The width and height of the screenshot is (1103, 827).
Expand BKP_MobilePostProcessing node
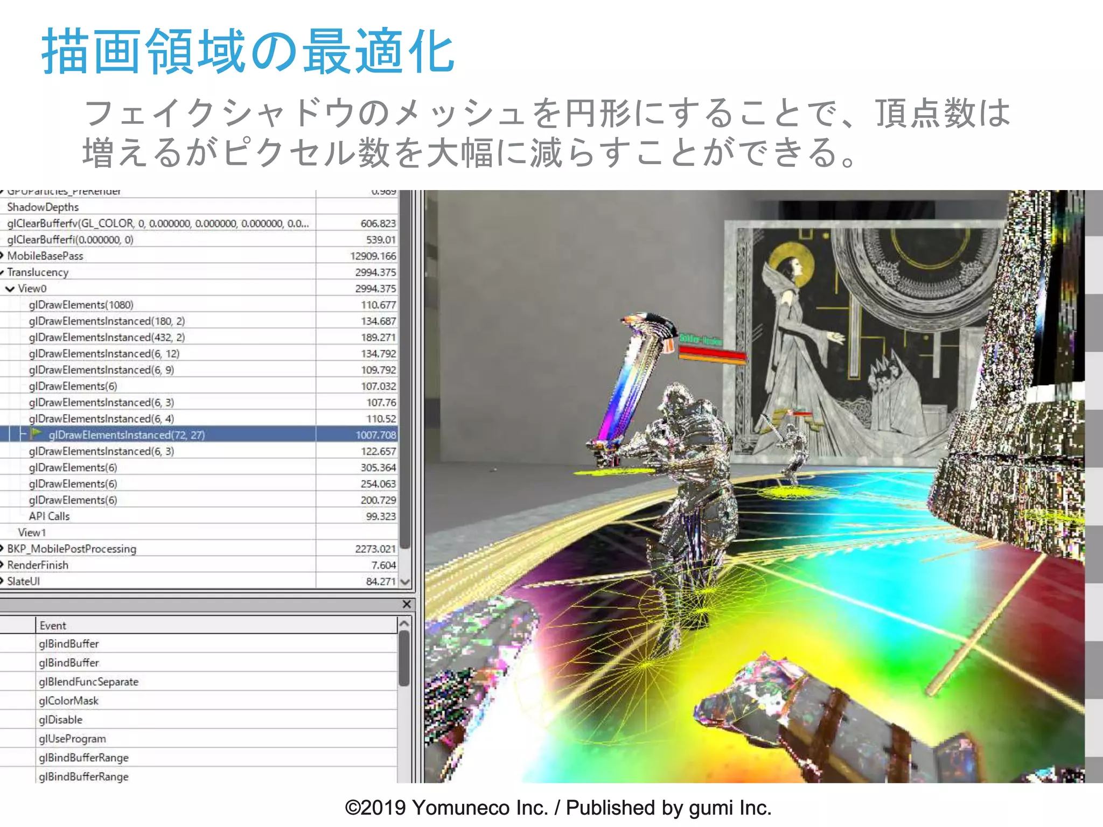(2, 549)
